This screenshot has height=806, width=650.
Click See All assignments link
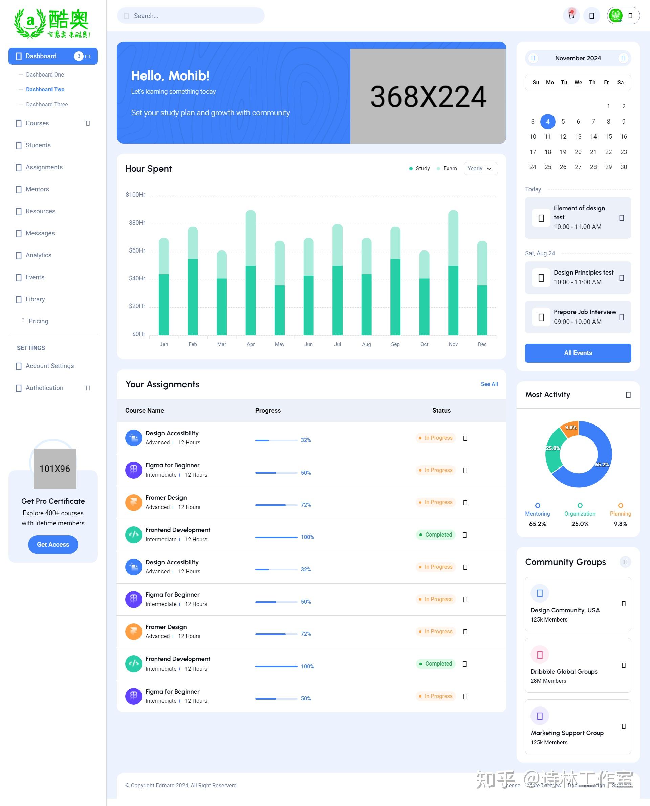click(489, 384)
